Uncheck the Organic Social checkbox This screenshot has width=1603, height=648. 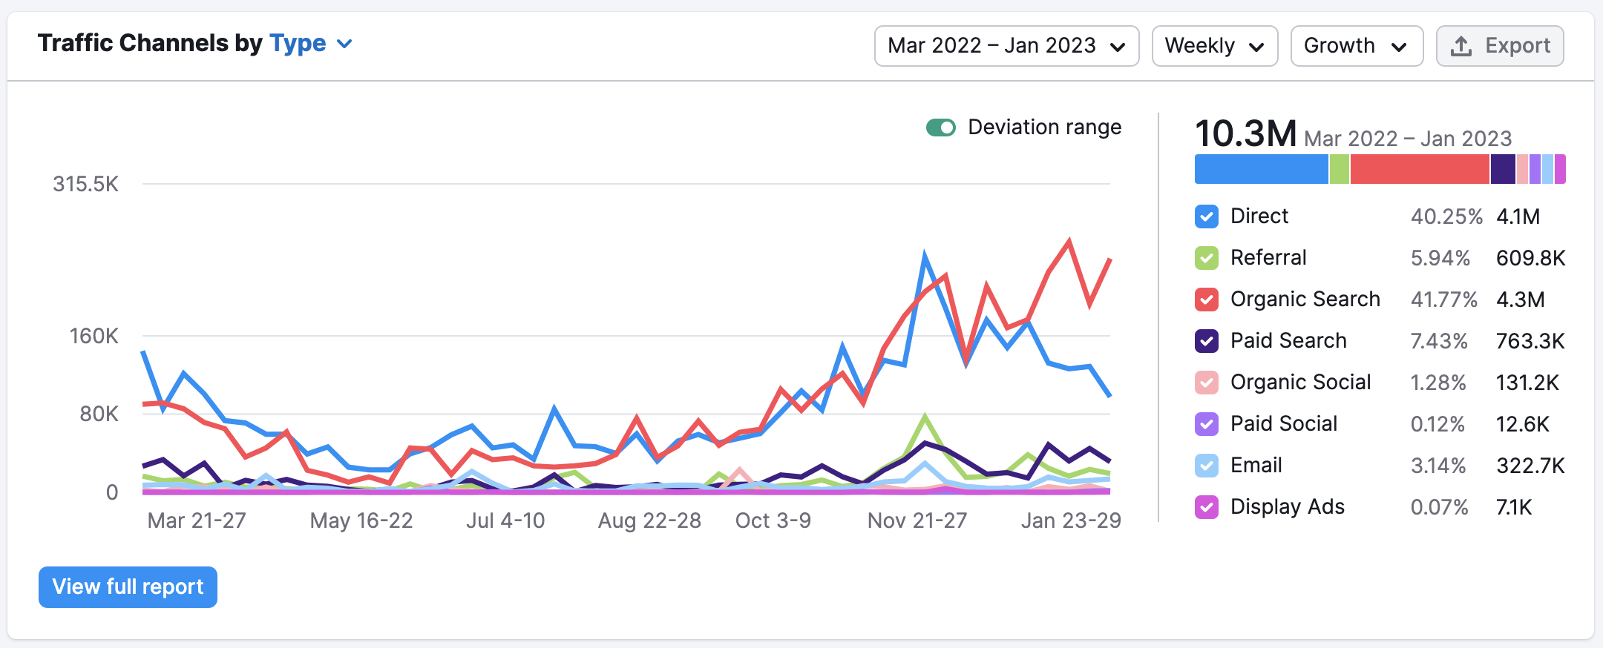pyautogui.click(x=1207, y=383)
